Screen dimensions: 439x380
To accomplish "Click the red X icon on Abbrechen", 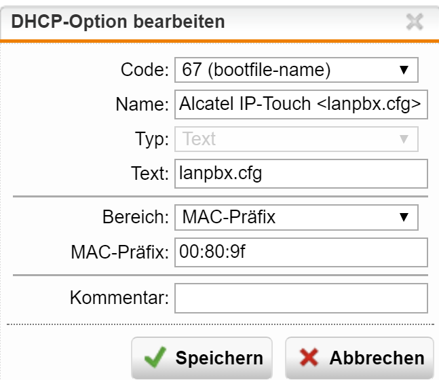I will coord(309,357).
